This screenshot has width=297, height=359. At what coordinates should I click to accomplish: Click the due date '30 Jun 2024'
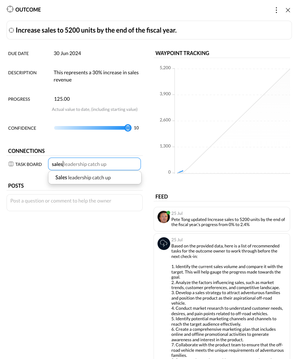click(x=67, y=53)
